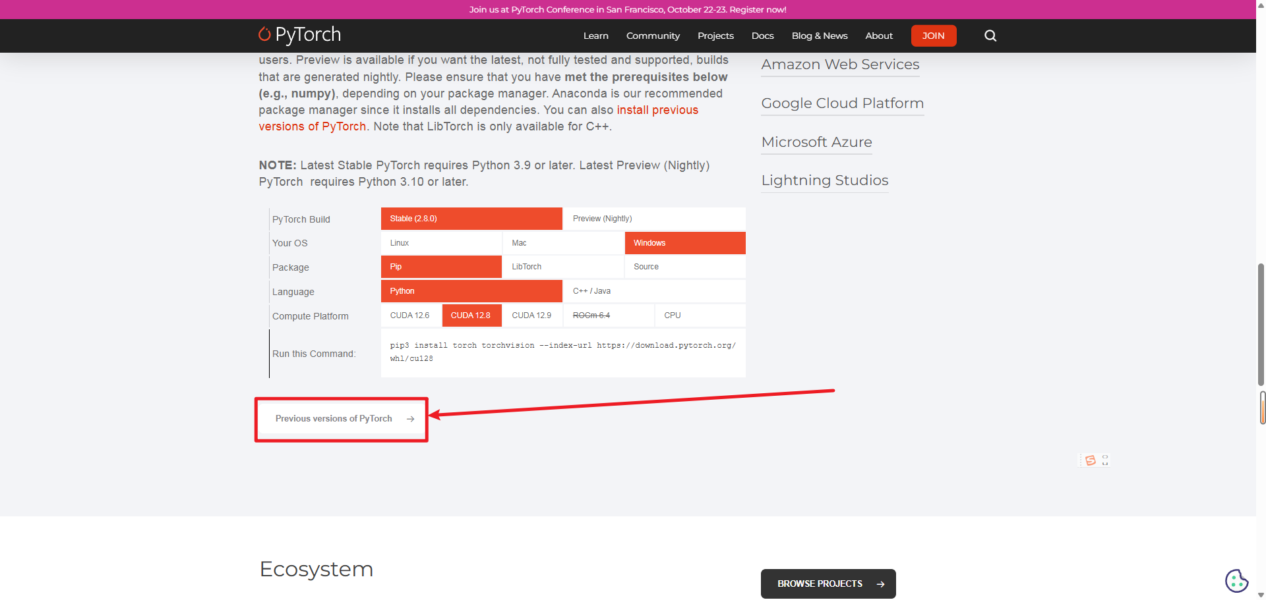Screen dimensions: 1266x600
Task: Open the Docs menu
Action: pyautogui.click(x=762, y=36)
